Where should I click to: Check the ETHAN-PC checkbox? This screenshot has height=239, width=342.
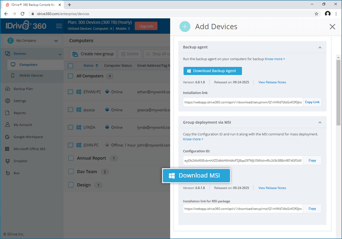coord(71,92)
